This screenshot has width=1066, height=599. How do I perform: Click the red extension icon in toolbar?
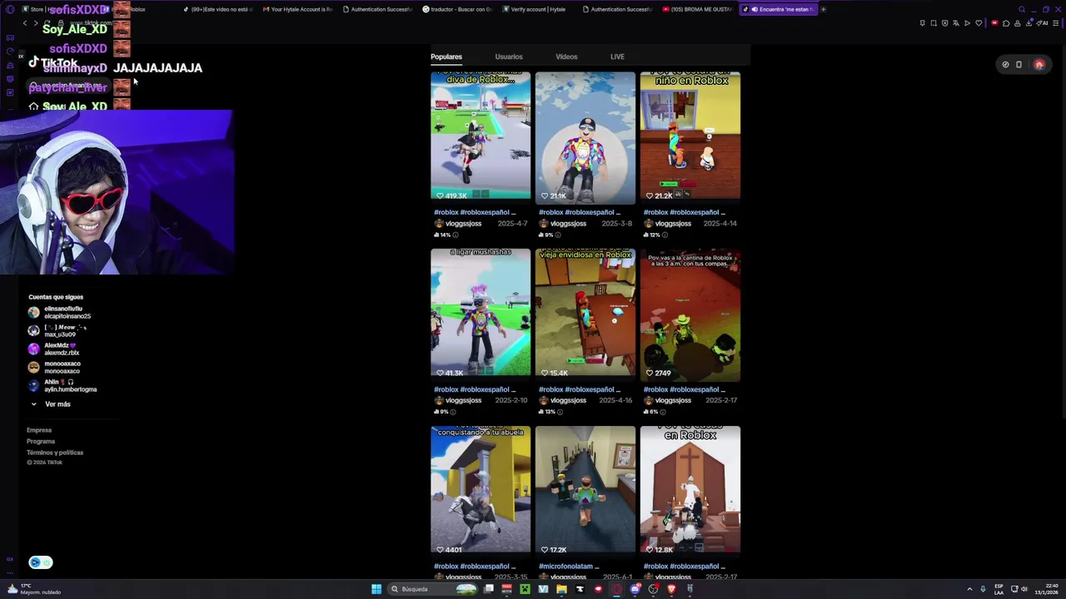994,23
